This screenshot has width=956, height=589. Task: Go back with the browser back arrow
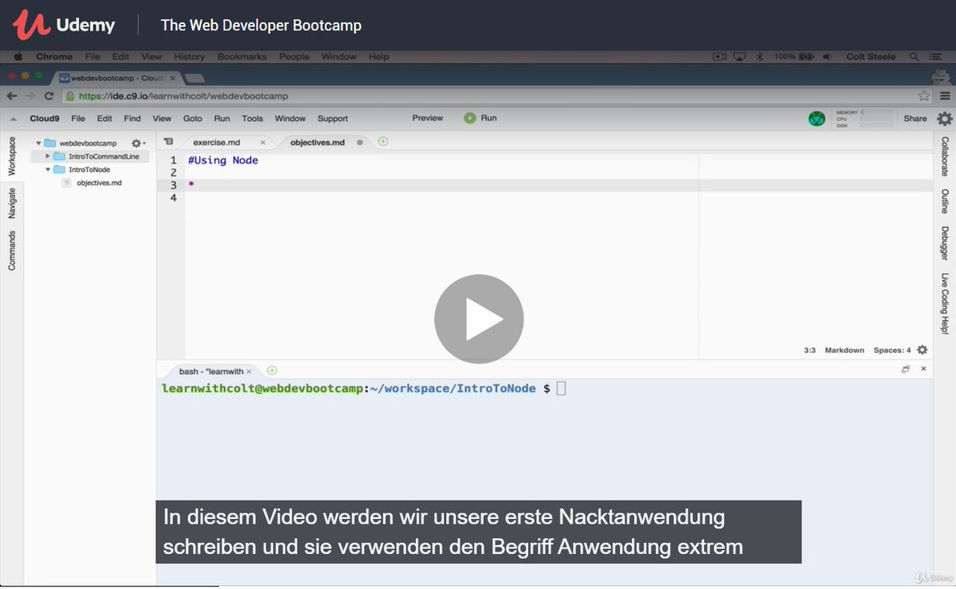(x=12, y=96)
